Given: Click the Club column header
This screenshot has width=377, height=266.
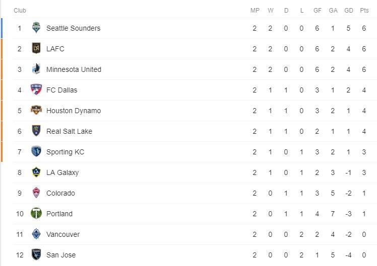Looking at the screenshot, I should pos(20,11).
